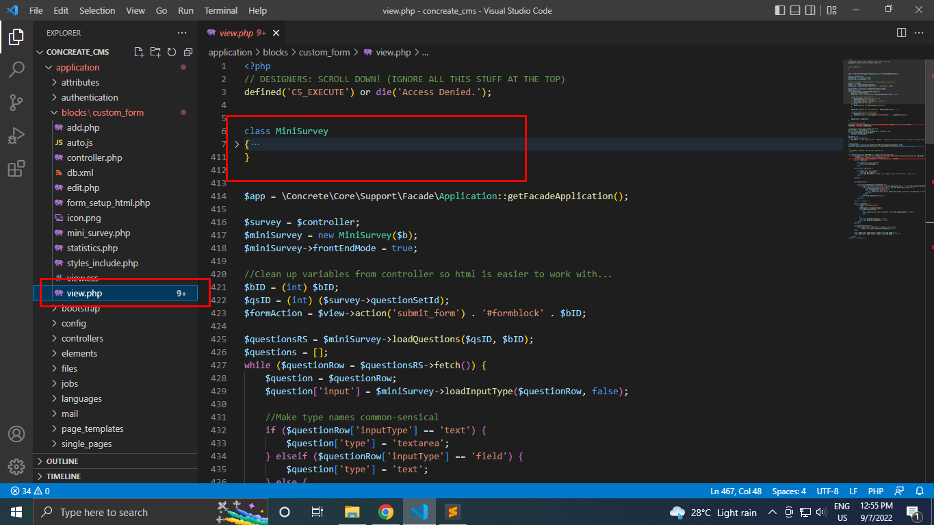
Task: Click the feedback icon in status bar
Action: coord(899,491)
